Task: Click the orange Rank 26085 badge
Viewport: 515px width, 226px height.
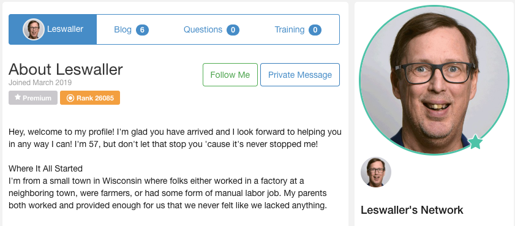Action: point(90,98)
